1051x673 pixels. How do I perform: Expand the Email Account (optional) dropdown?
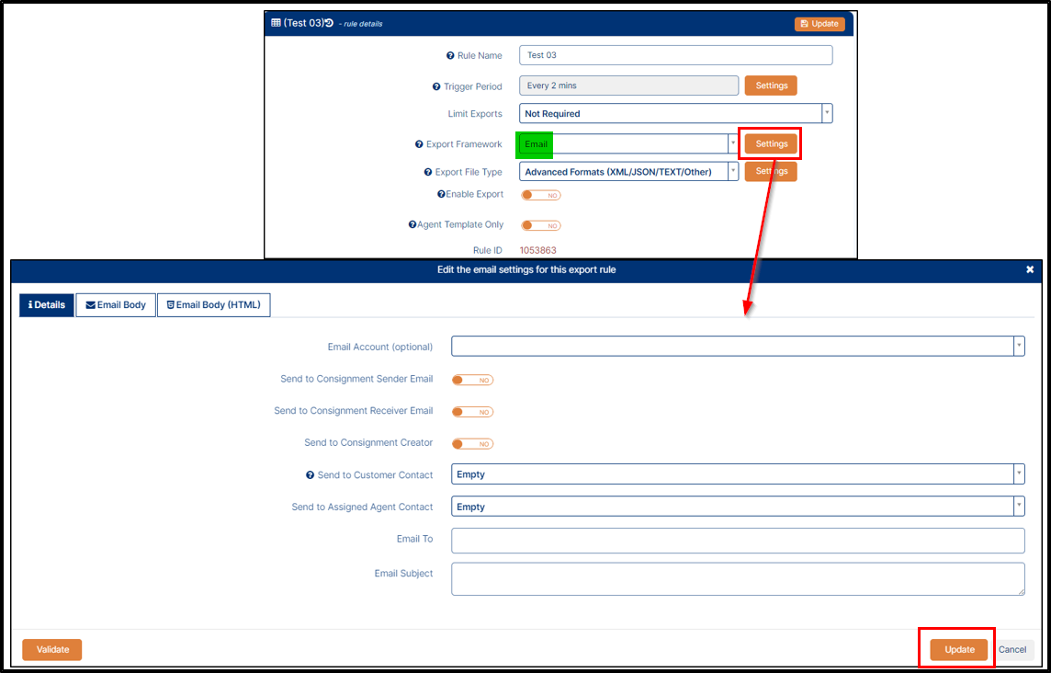(x=737, y=346)
